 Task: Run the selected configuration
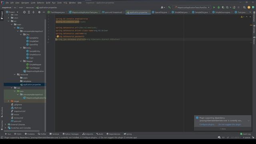point(214,7)
